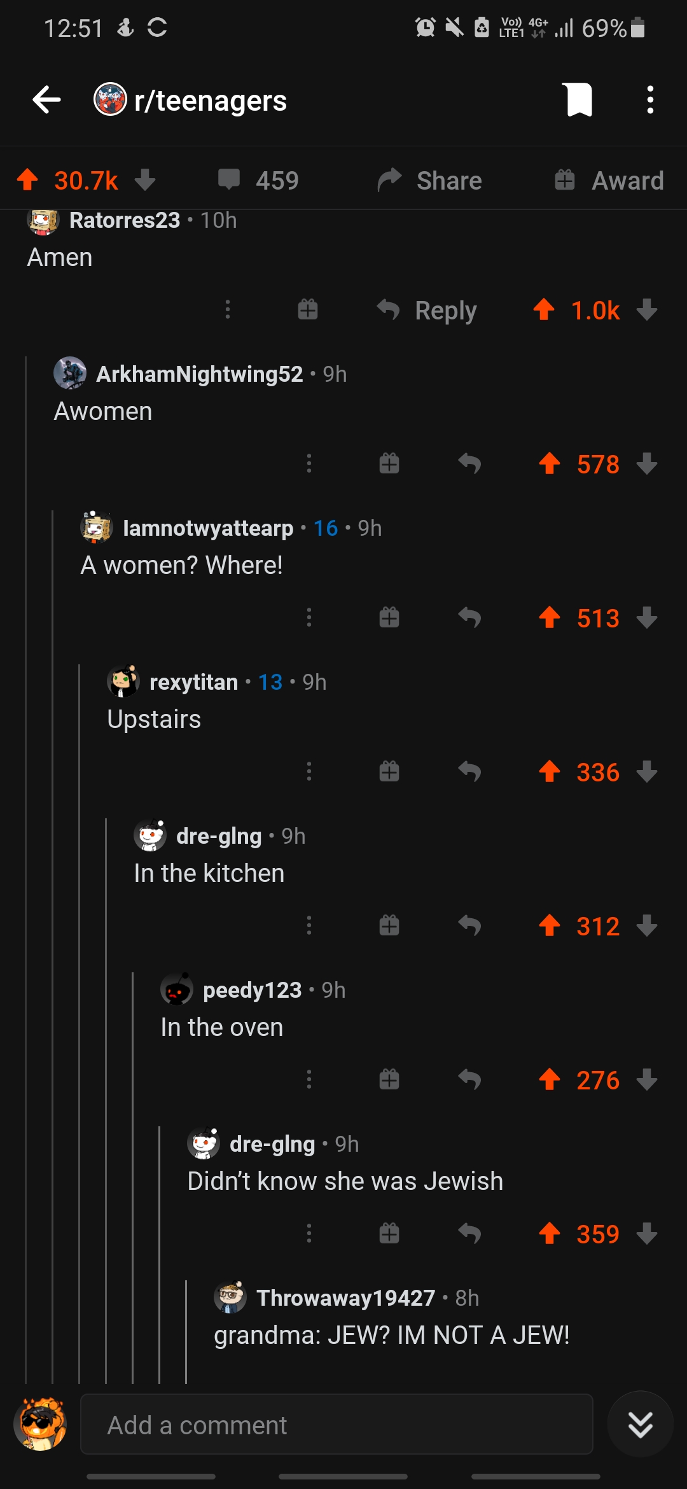
Task: Reply arrow on "A women? Where!" comment
Action: [469, 617]
